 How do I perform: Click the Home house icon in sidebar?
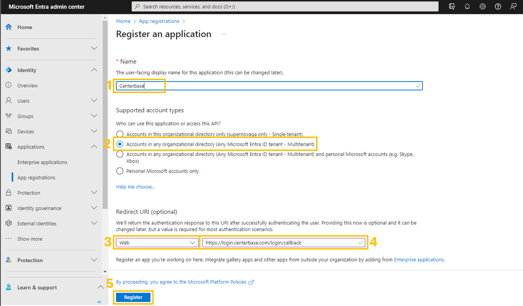pos(9,27)
